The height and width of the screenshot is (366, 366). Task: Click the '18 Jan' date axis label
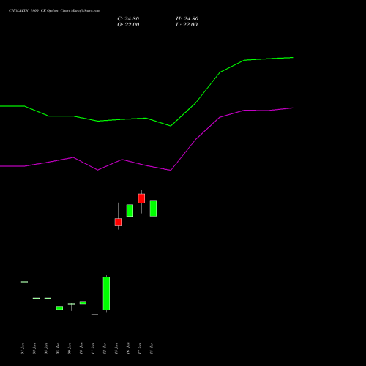point(152,348)
